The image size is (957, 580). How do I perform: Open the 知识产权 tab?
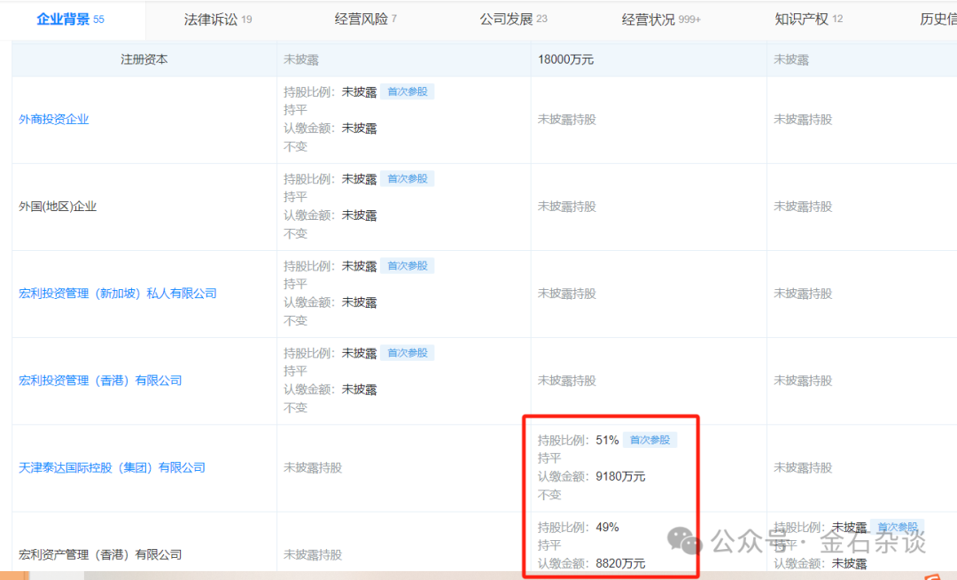click(x=809, y=20)
